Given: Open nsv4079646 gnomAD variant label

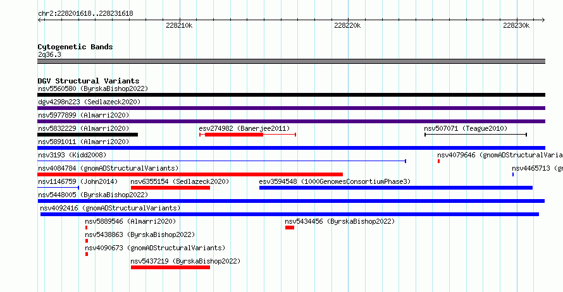Looking at the screenshot, I should pyautogui.click(x=500, y=155).
